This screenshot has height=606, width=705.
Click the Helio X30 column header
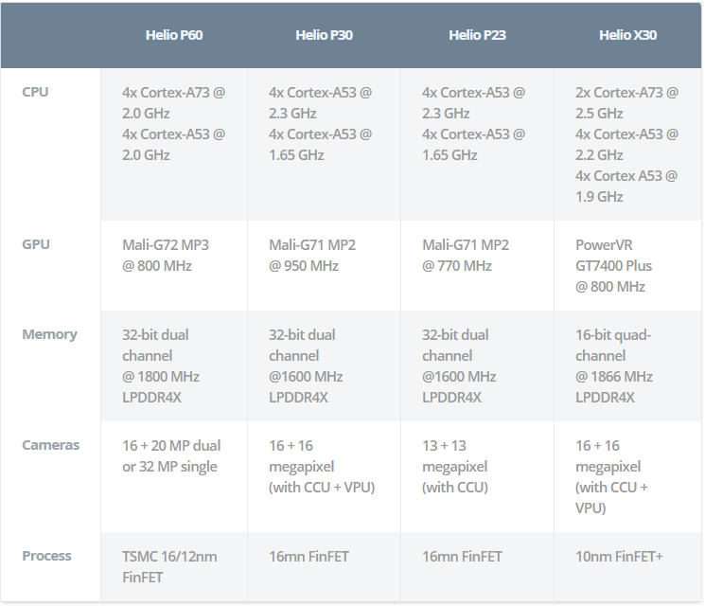tap(627, 35)
